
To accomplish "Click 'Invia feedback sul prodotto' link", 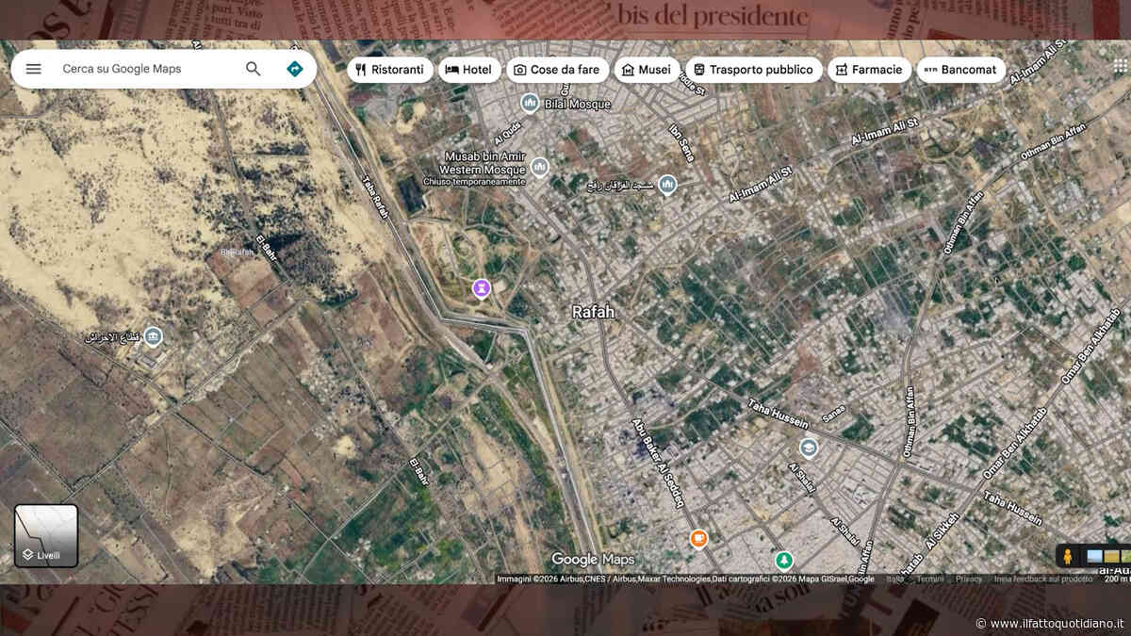I will 1042,579.
